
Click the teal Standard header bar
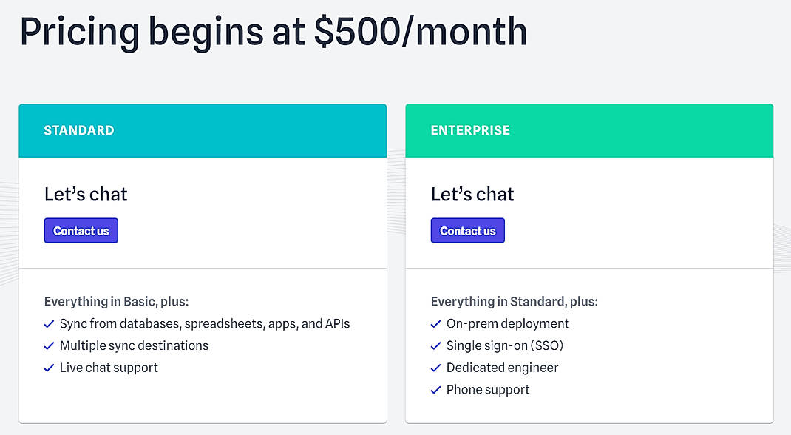203,129
